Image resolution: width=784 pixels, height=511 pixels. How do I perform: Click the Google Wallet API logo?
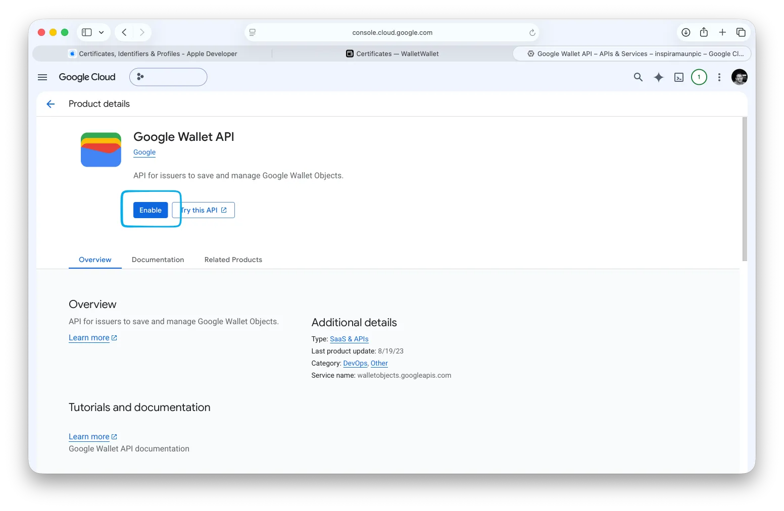(101, 149)
